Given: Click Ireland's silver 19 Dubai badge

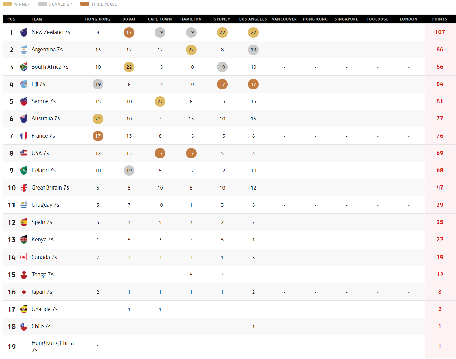Looking at the screenshot, I should pos(129,171).
